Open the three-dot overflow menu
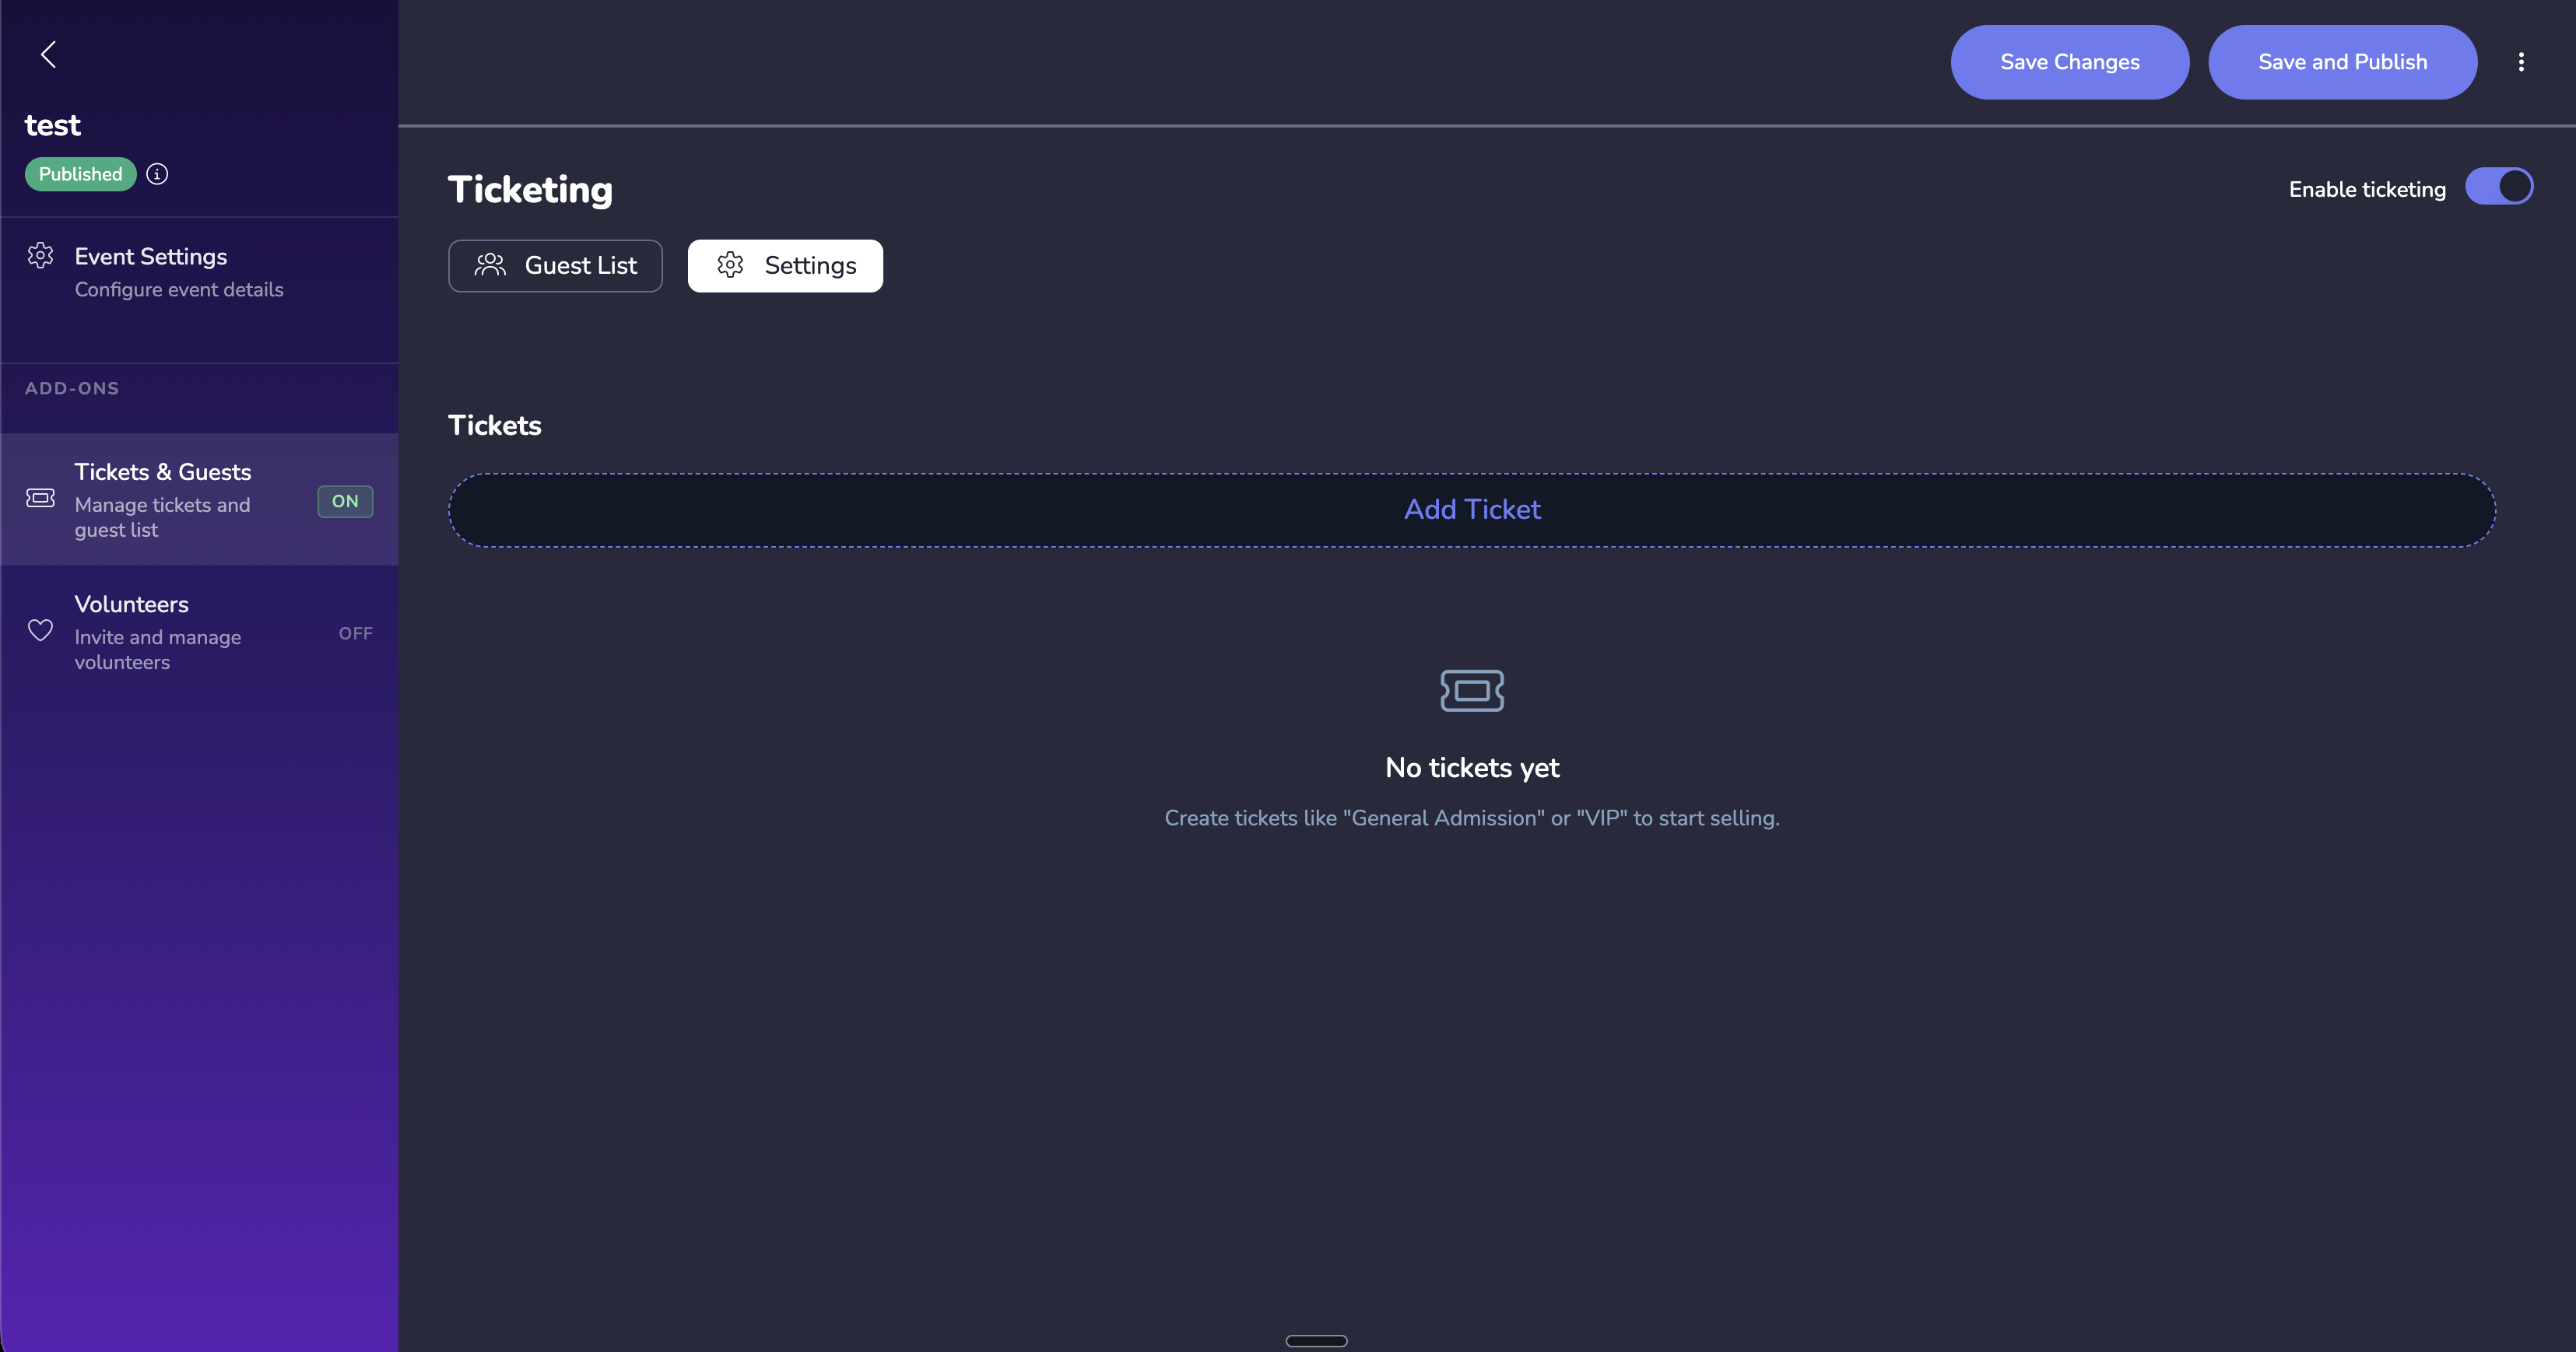Image resolution: width=2576 pixels, height=1352 pixels. point(2522,61)
